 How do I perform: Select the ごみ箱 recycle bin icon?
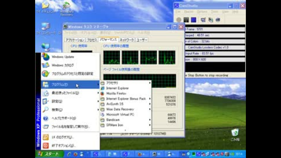(x=235, y=135)
